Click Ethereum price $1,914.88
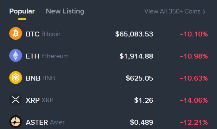 (136, 56)
